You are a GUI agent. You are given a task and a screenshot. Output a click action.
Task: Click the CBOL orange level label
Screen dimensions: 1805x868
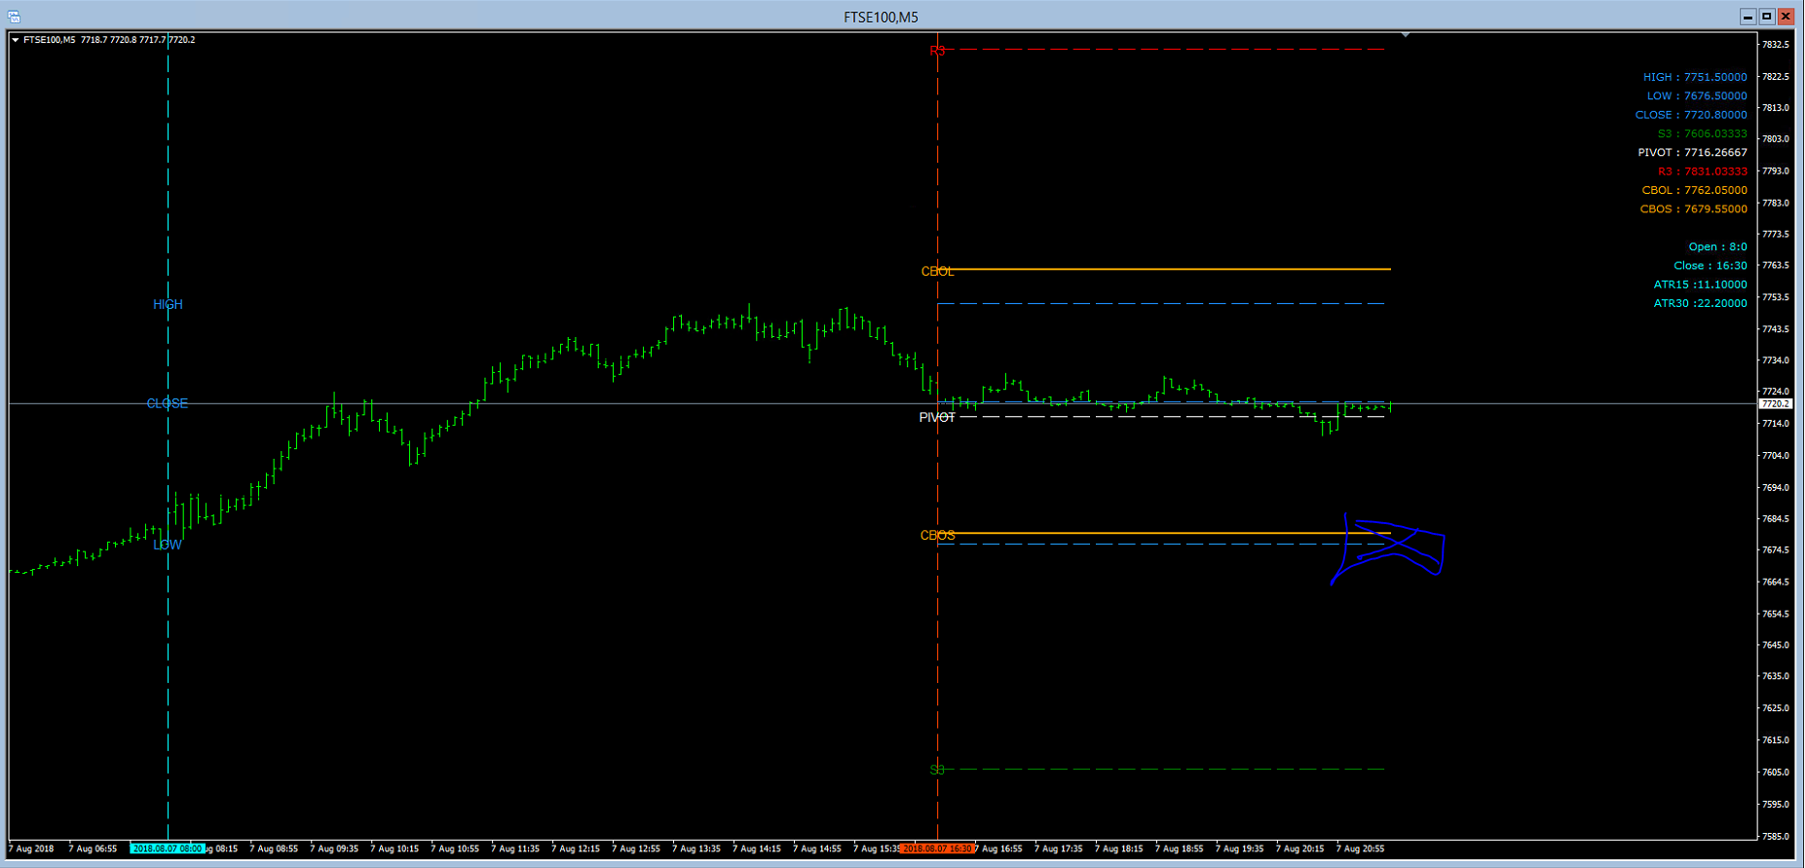point(937,272)
